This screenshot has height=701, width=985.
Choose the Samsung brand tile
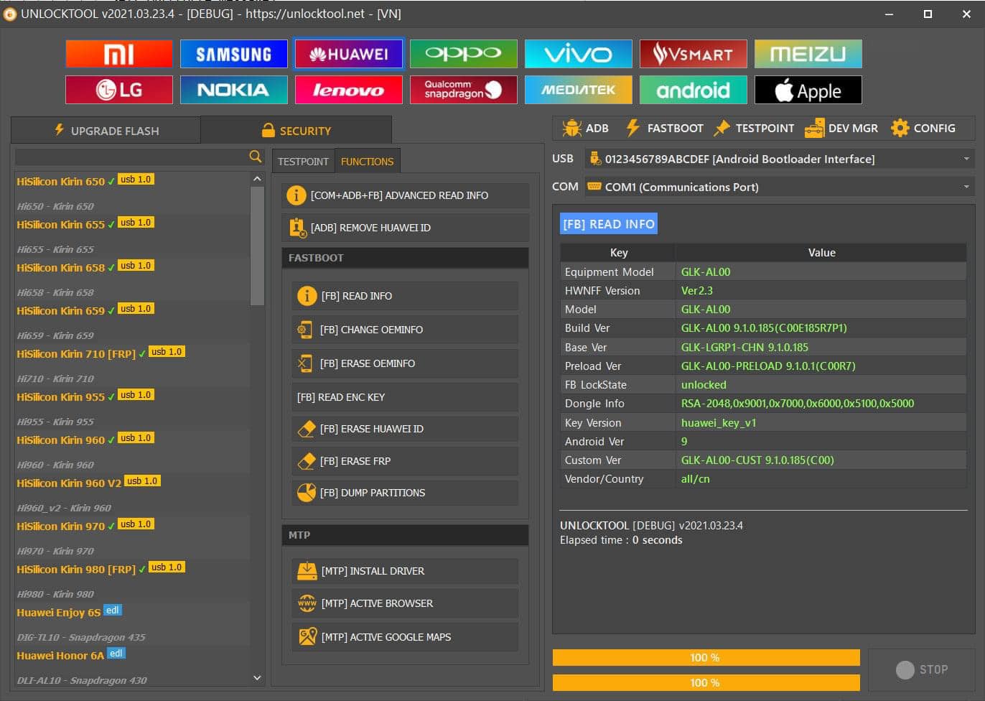pyautogui.click(x=234, y=54)
